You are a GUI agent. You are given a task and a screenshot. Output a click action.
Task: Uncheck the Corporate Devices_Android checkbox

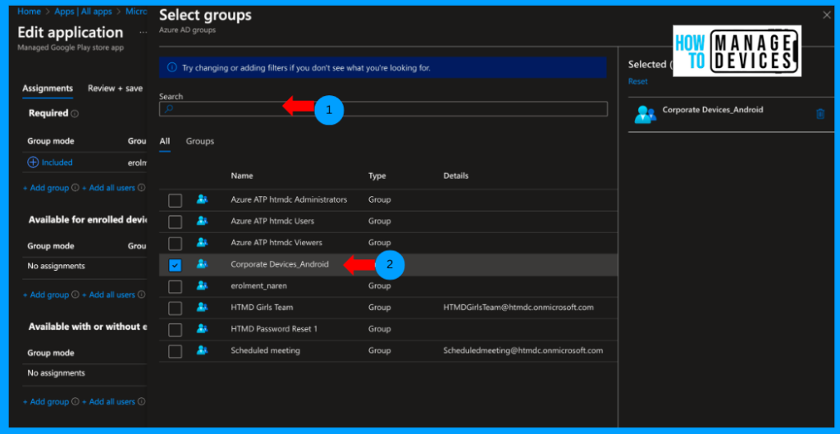176,265
